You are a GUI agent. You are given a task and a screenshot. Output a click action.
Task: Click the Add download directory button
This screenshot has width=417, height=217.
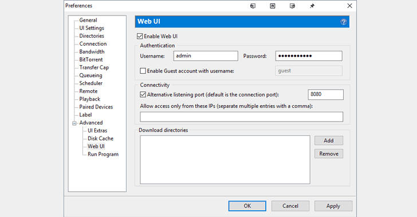click(x=329, y=140)
